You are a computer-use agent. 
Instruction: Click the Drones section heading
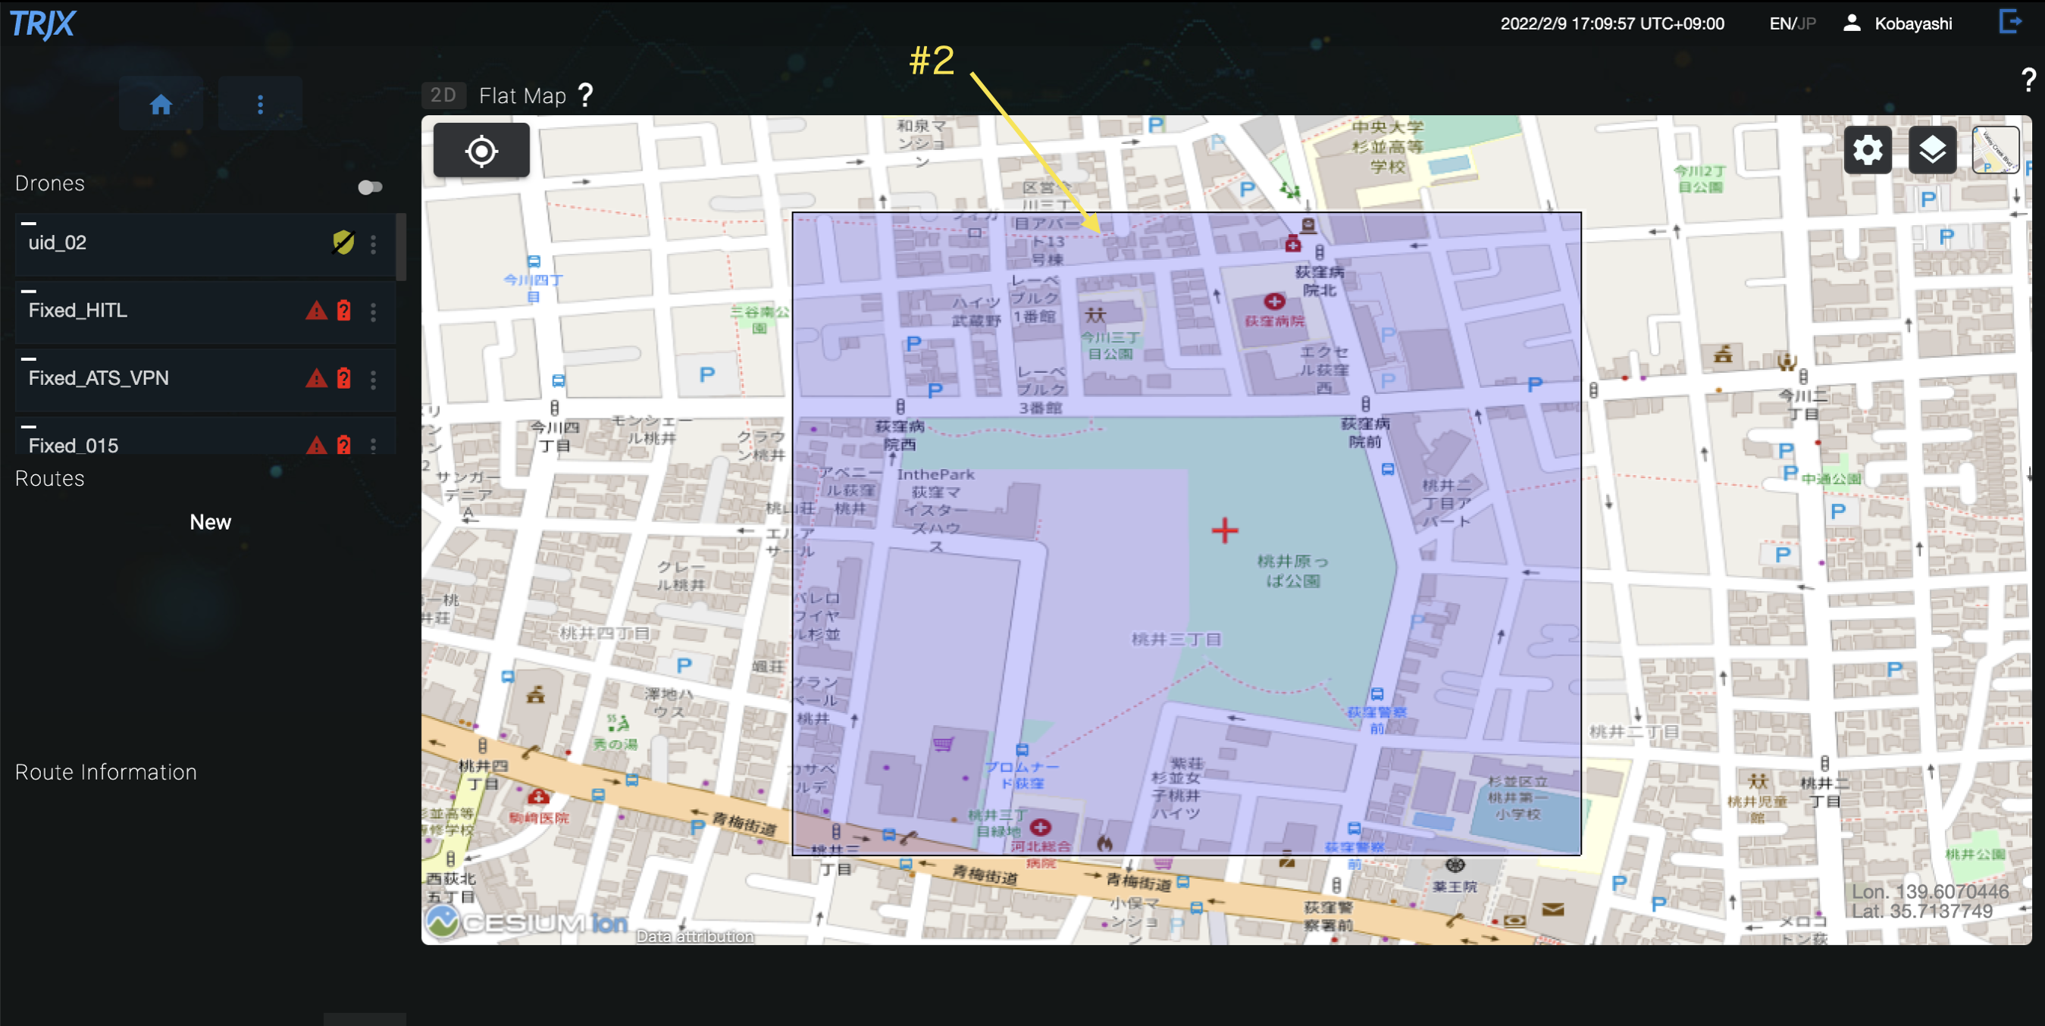point(50,183)
